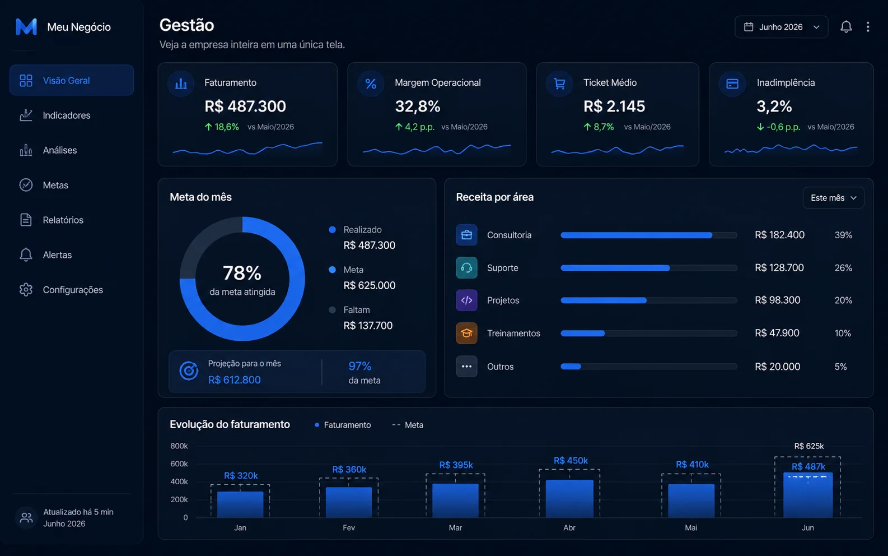Click the Análises bars icon

[x=26, y=150]
